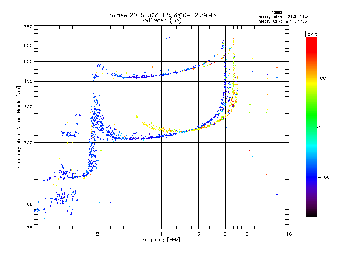This screenshot has width=340, height=255.
Task: Click the y-axis tick label '200'
Action: tap(28, 143)
